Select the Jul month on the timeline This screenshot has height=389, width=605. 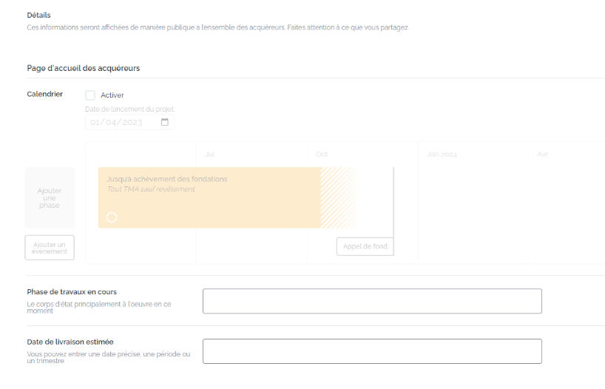click(x=209, y=155)
